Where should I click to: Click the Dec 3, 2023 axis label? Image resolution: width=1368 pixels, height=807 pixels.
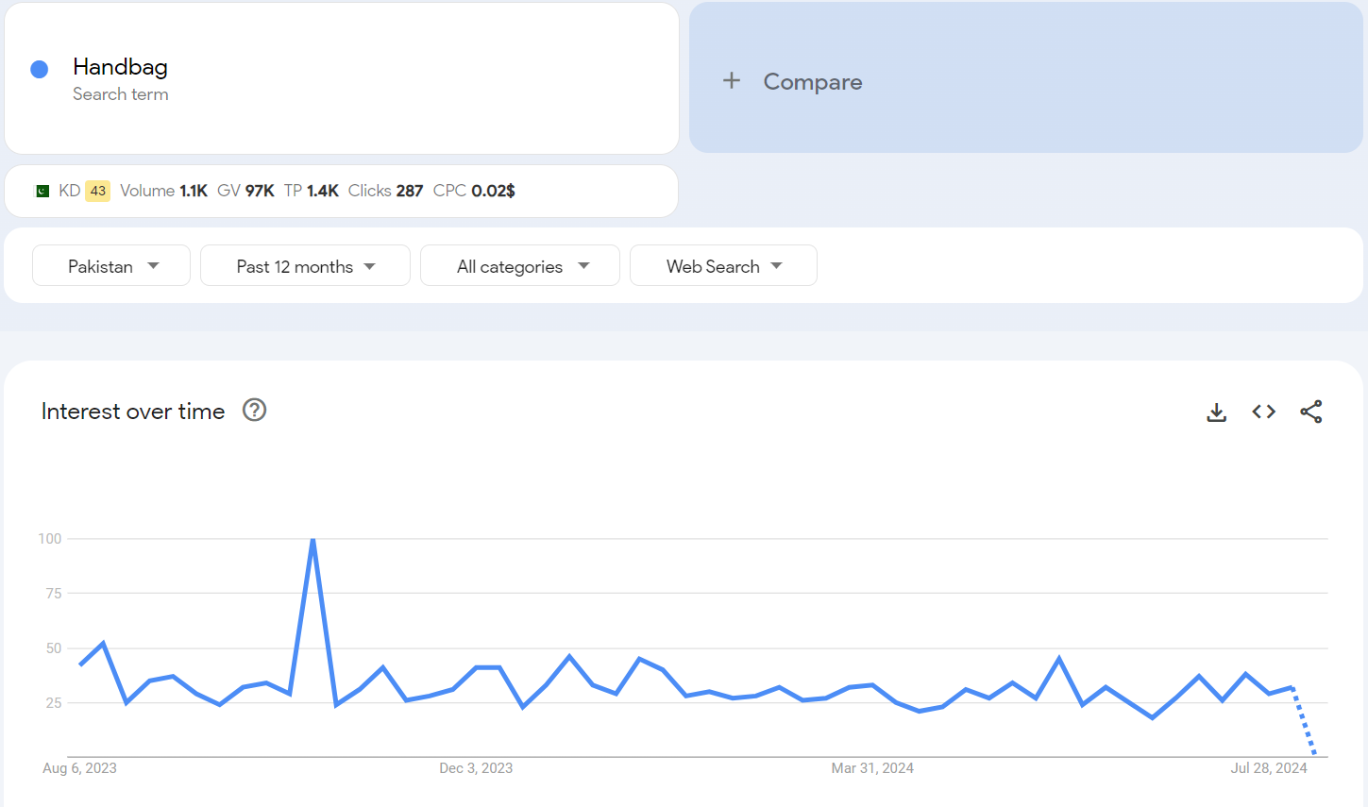coord(476,768)
